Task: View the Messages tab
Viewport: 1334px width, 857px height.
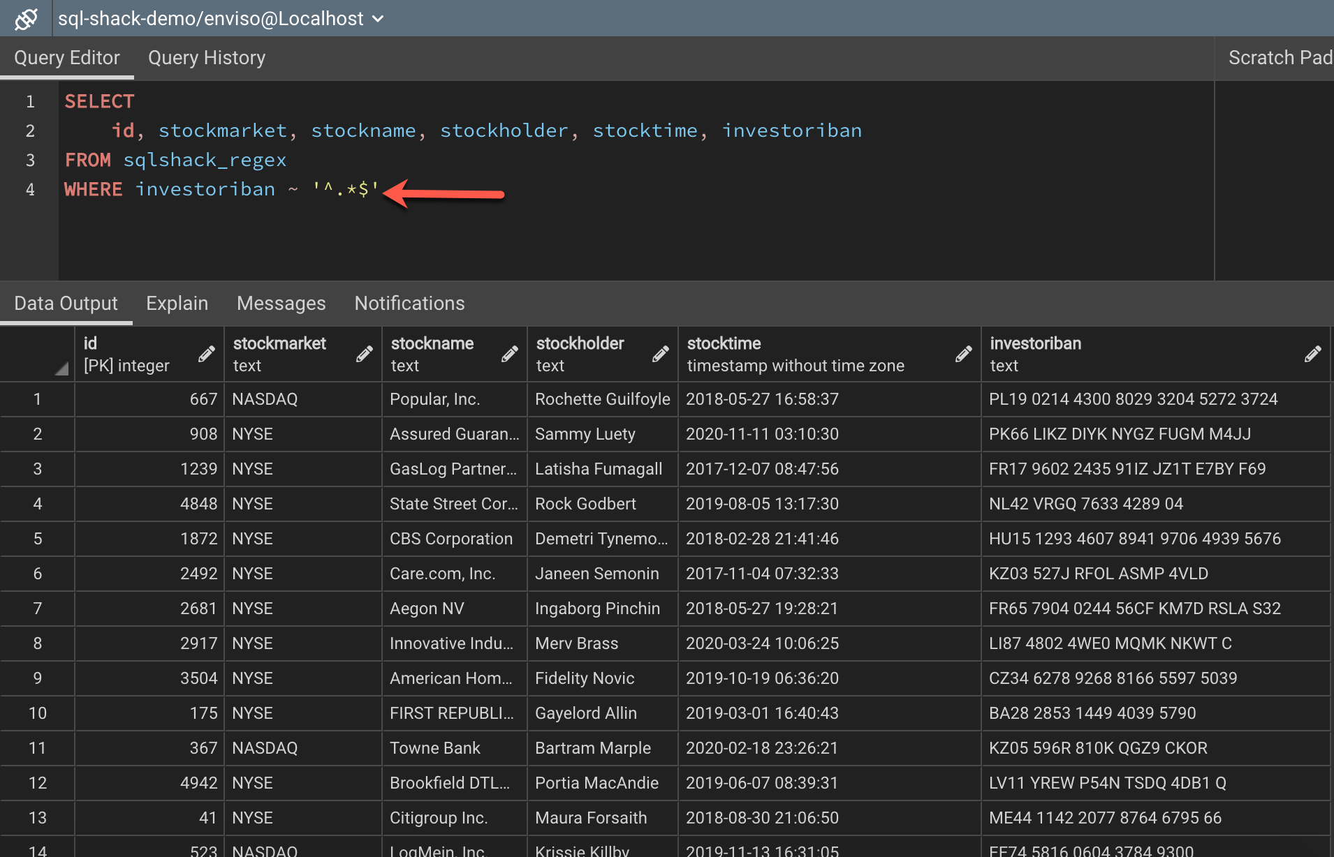Action: click(281, 303)
